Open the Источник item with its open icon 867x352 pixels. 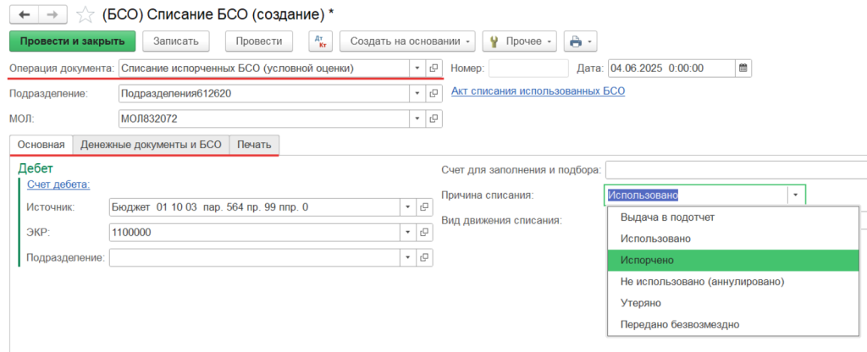point(425,207)
